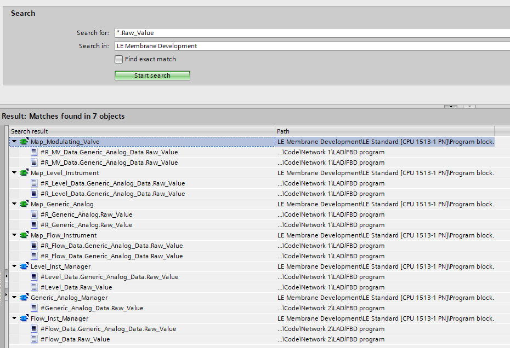This screenshot has height=348, width=510.
Task: Click the Flow_Inst_Manager blue block icon
Action: pos(24,318)
